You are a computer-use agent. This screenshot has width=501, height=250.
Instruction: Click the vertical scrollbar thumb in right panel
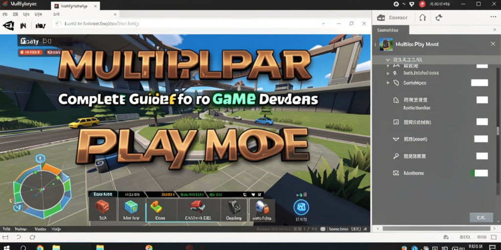tap(497, 131)
